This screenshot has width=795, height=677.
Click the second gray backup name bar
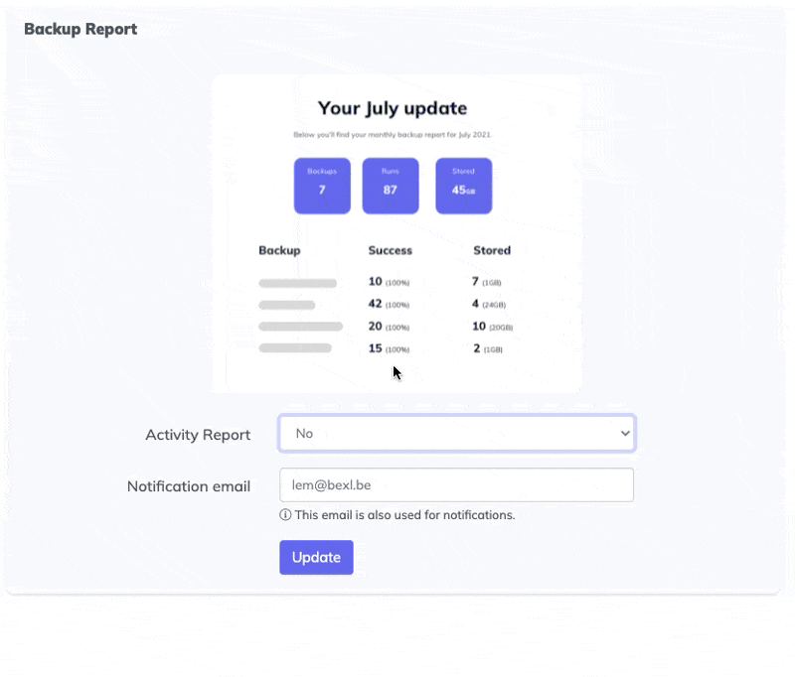point(287,305)
